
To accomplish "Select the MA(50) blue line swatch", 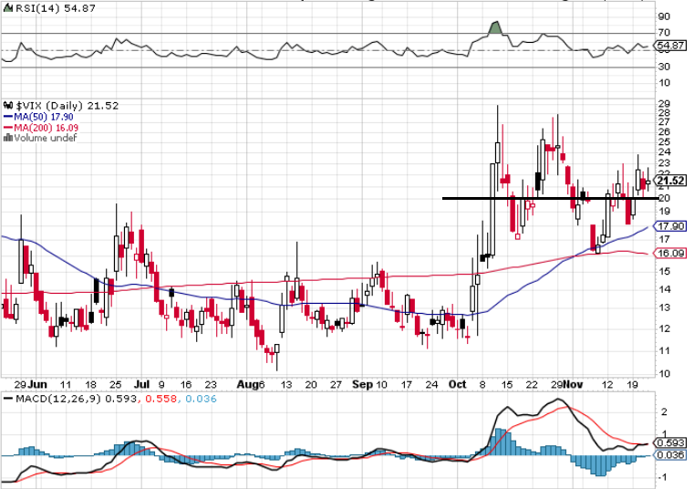I will click(x=7, y=117).
